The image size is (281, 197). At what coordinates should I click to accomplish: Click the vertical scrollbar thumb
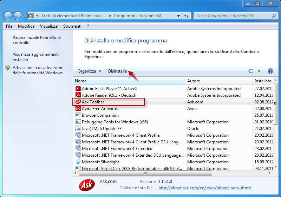pos(276,103)
